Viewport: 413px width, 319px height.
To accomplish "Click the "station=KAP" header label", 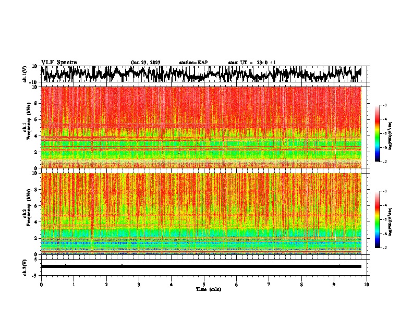I will (193, 63).
